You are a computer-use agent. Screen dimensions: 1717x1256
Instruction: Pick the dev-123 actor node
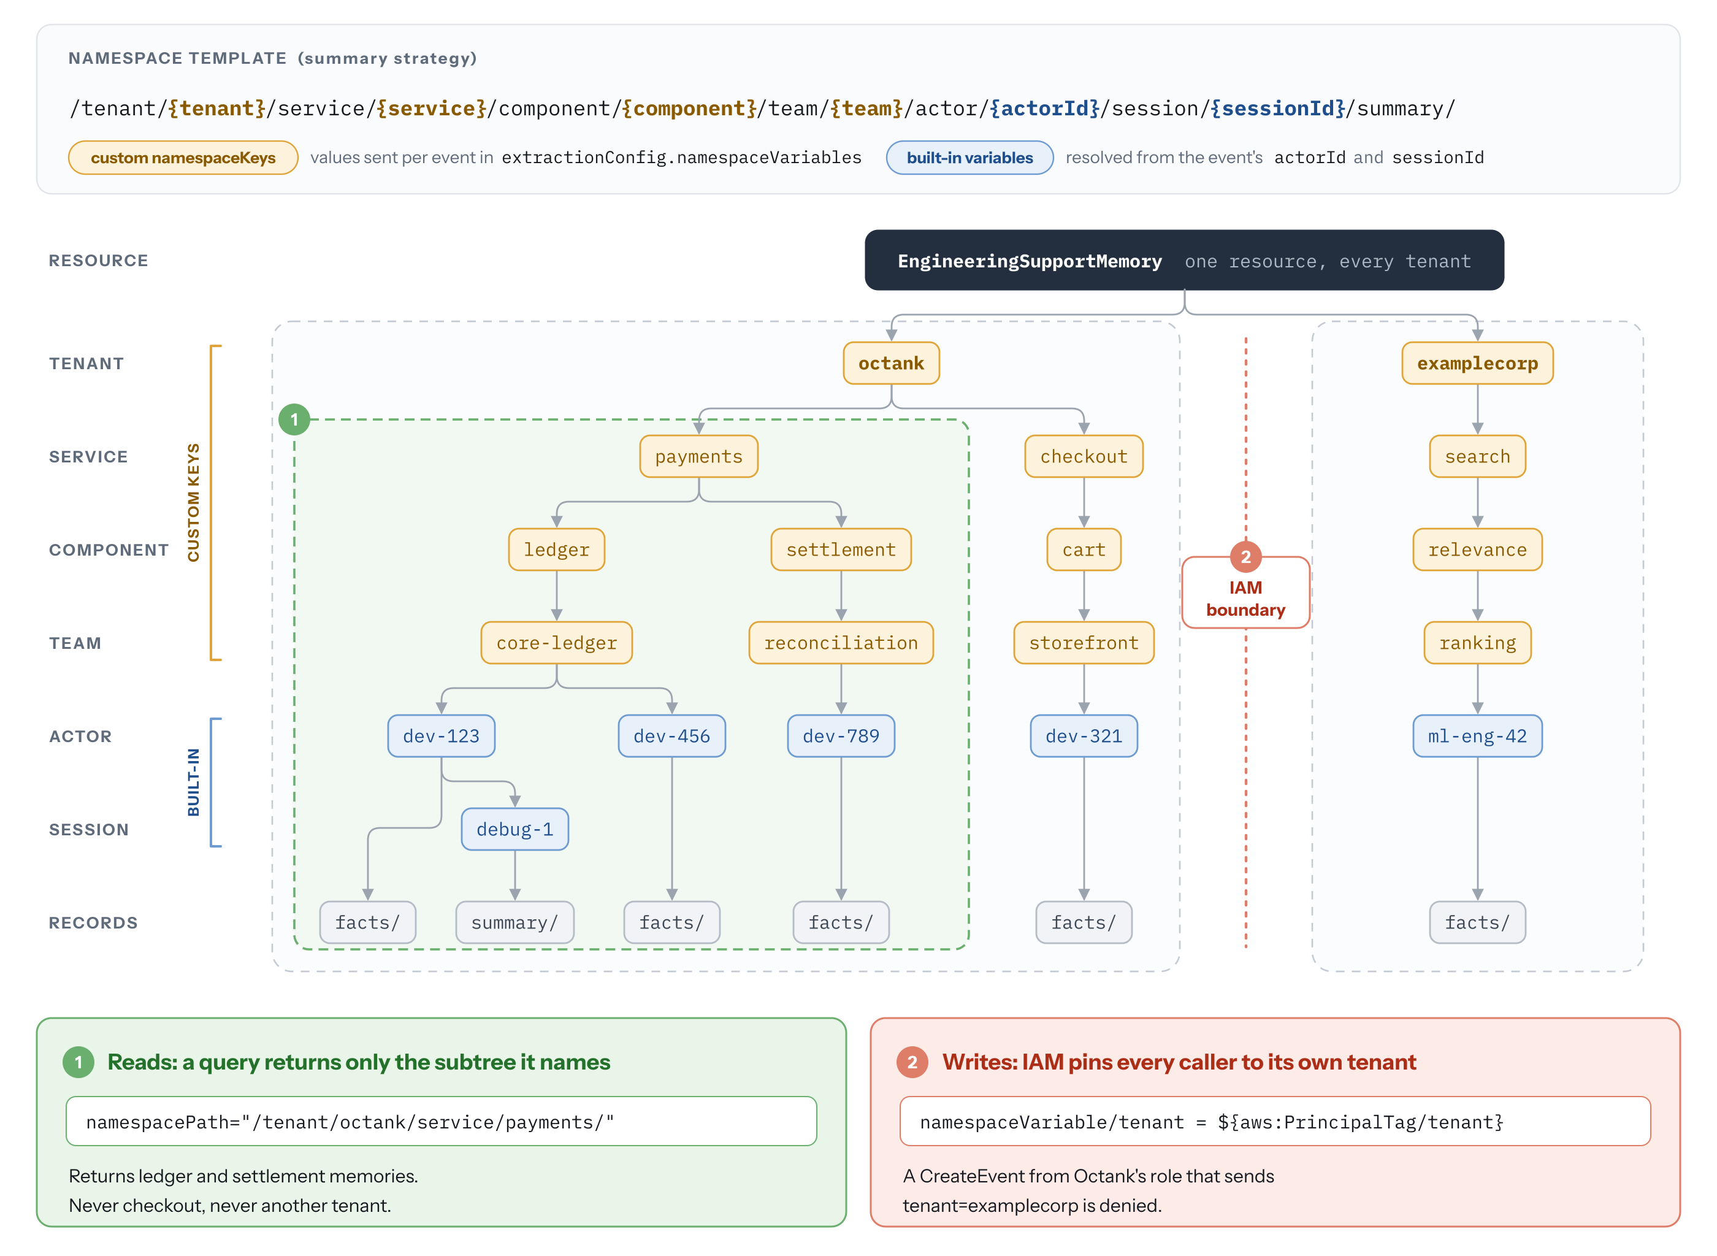(441, 736)
